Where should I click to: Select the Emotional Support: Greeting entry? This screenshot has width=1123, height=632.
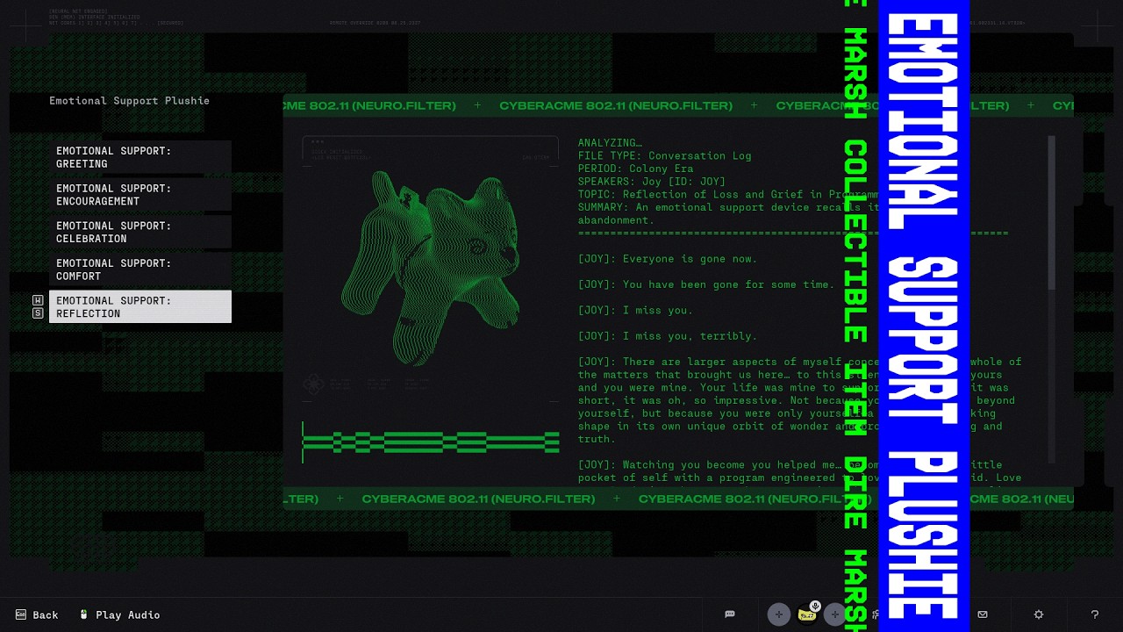pyautogui.click(x=140, y=157)
